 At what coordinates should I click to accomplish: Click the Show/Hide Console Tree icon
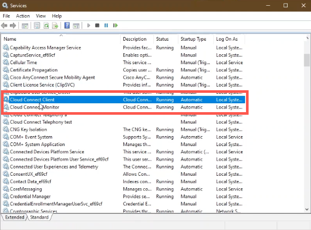(x=25, y=26)
